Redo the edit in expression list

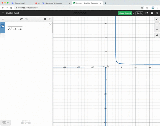(26, 19)
